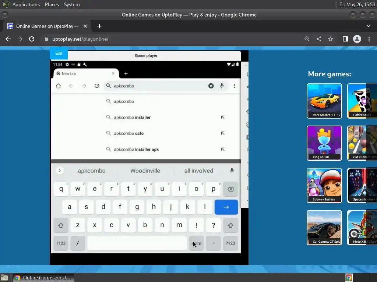Viewport: 377px width, 282px height.
Task: Click the clock showing Fri May 26
Action: point(357,4)
